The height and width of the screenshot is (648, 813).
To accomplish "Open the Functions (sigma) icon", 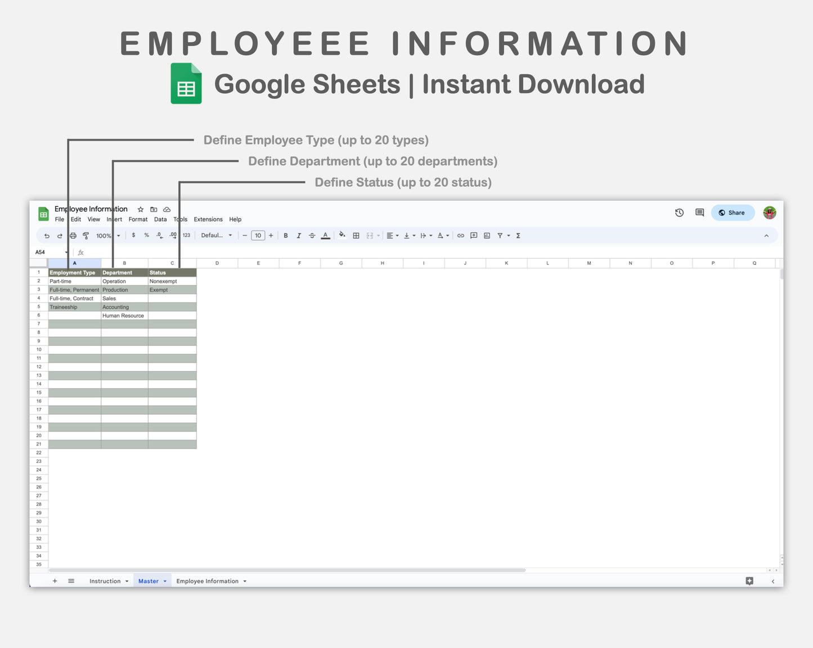I will (518, 236).
